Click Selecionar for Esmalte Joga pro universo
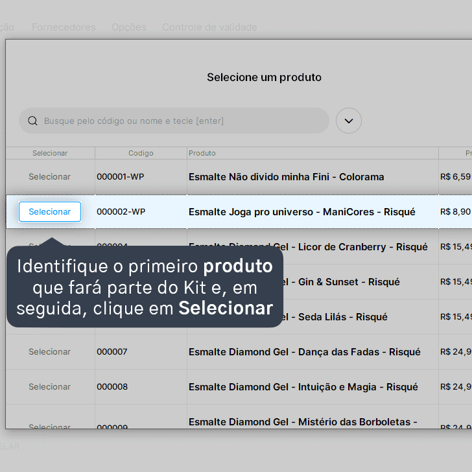472x472 pixels. (50, 211)
